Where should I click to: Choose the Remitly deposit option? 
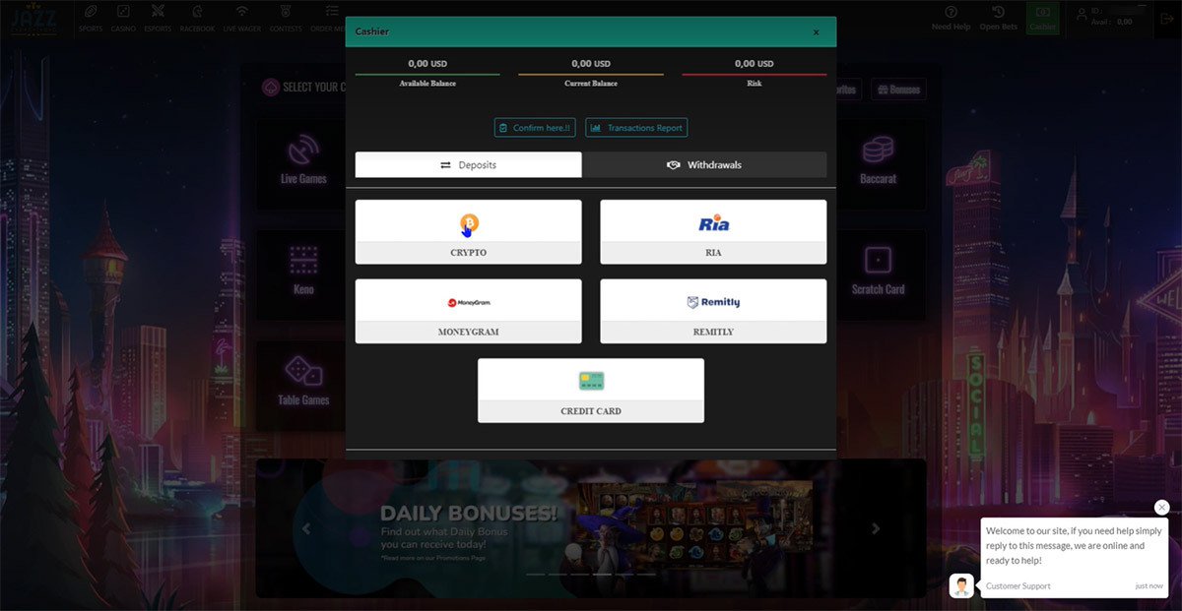click(713, 311)
